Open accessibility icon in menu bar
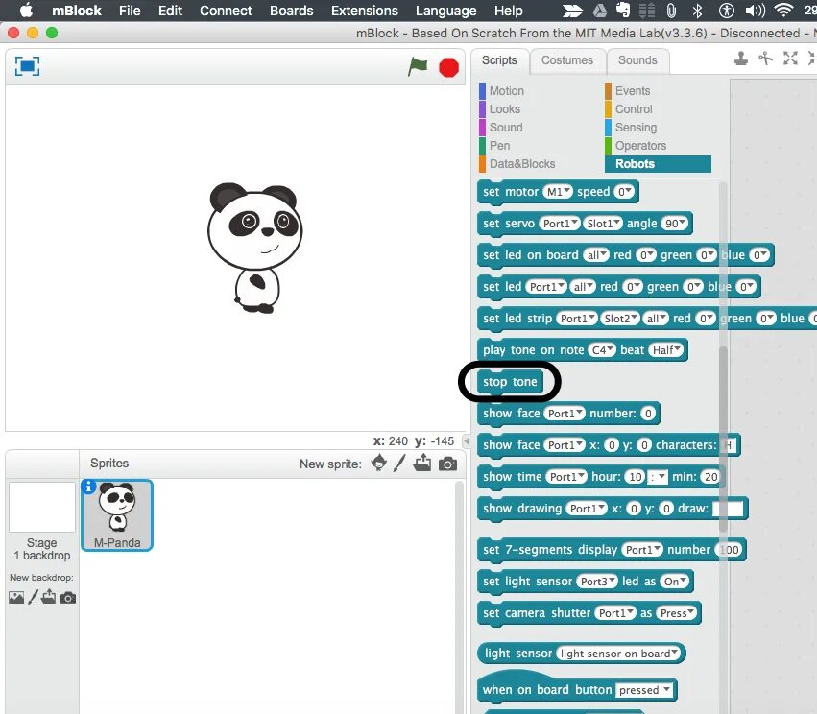Viewport: 817px width, 714px height. [x=726, y=10]
